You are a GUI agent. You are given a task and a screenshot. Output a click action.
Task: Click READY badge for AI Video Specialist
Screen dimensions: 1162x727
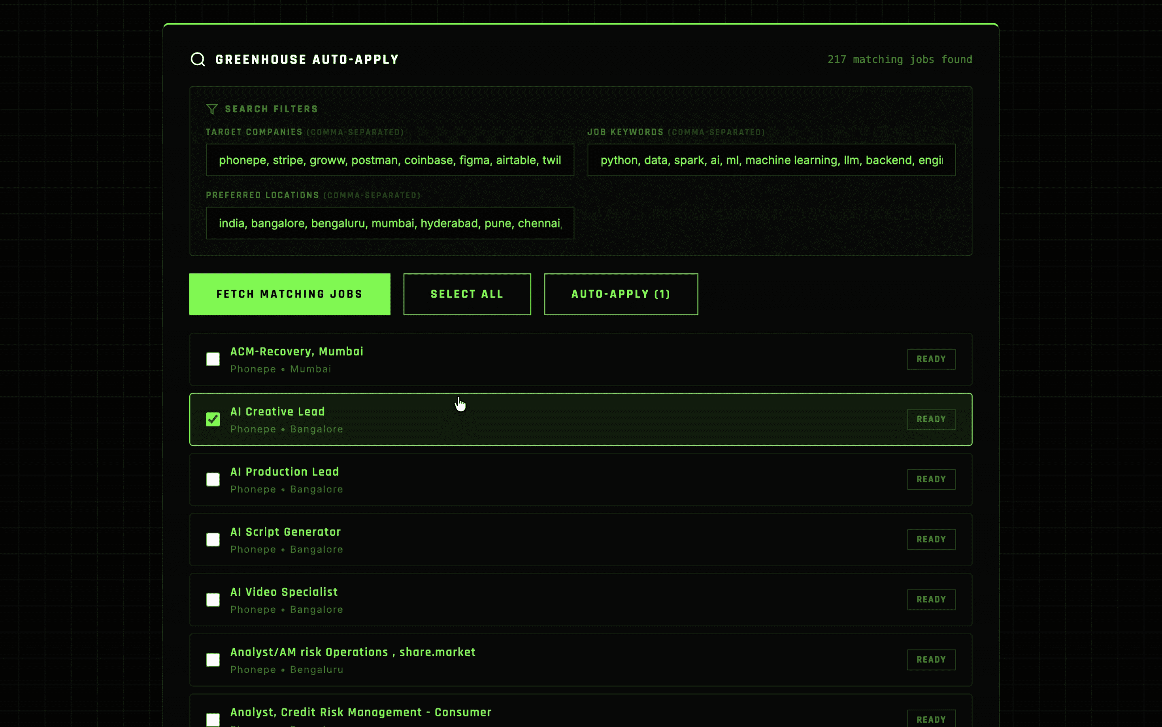coord(931,600)
